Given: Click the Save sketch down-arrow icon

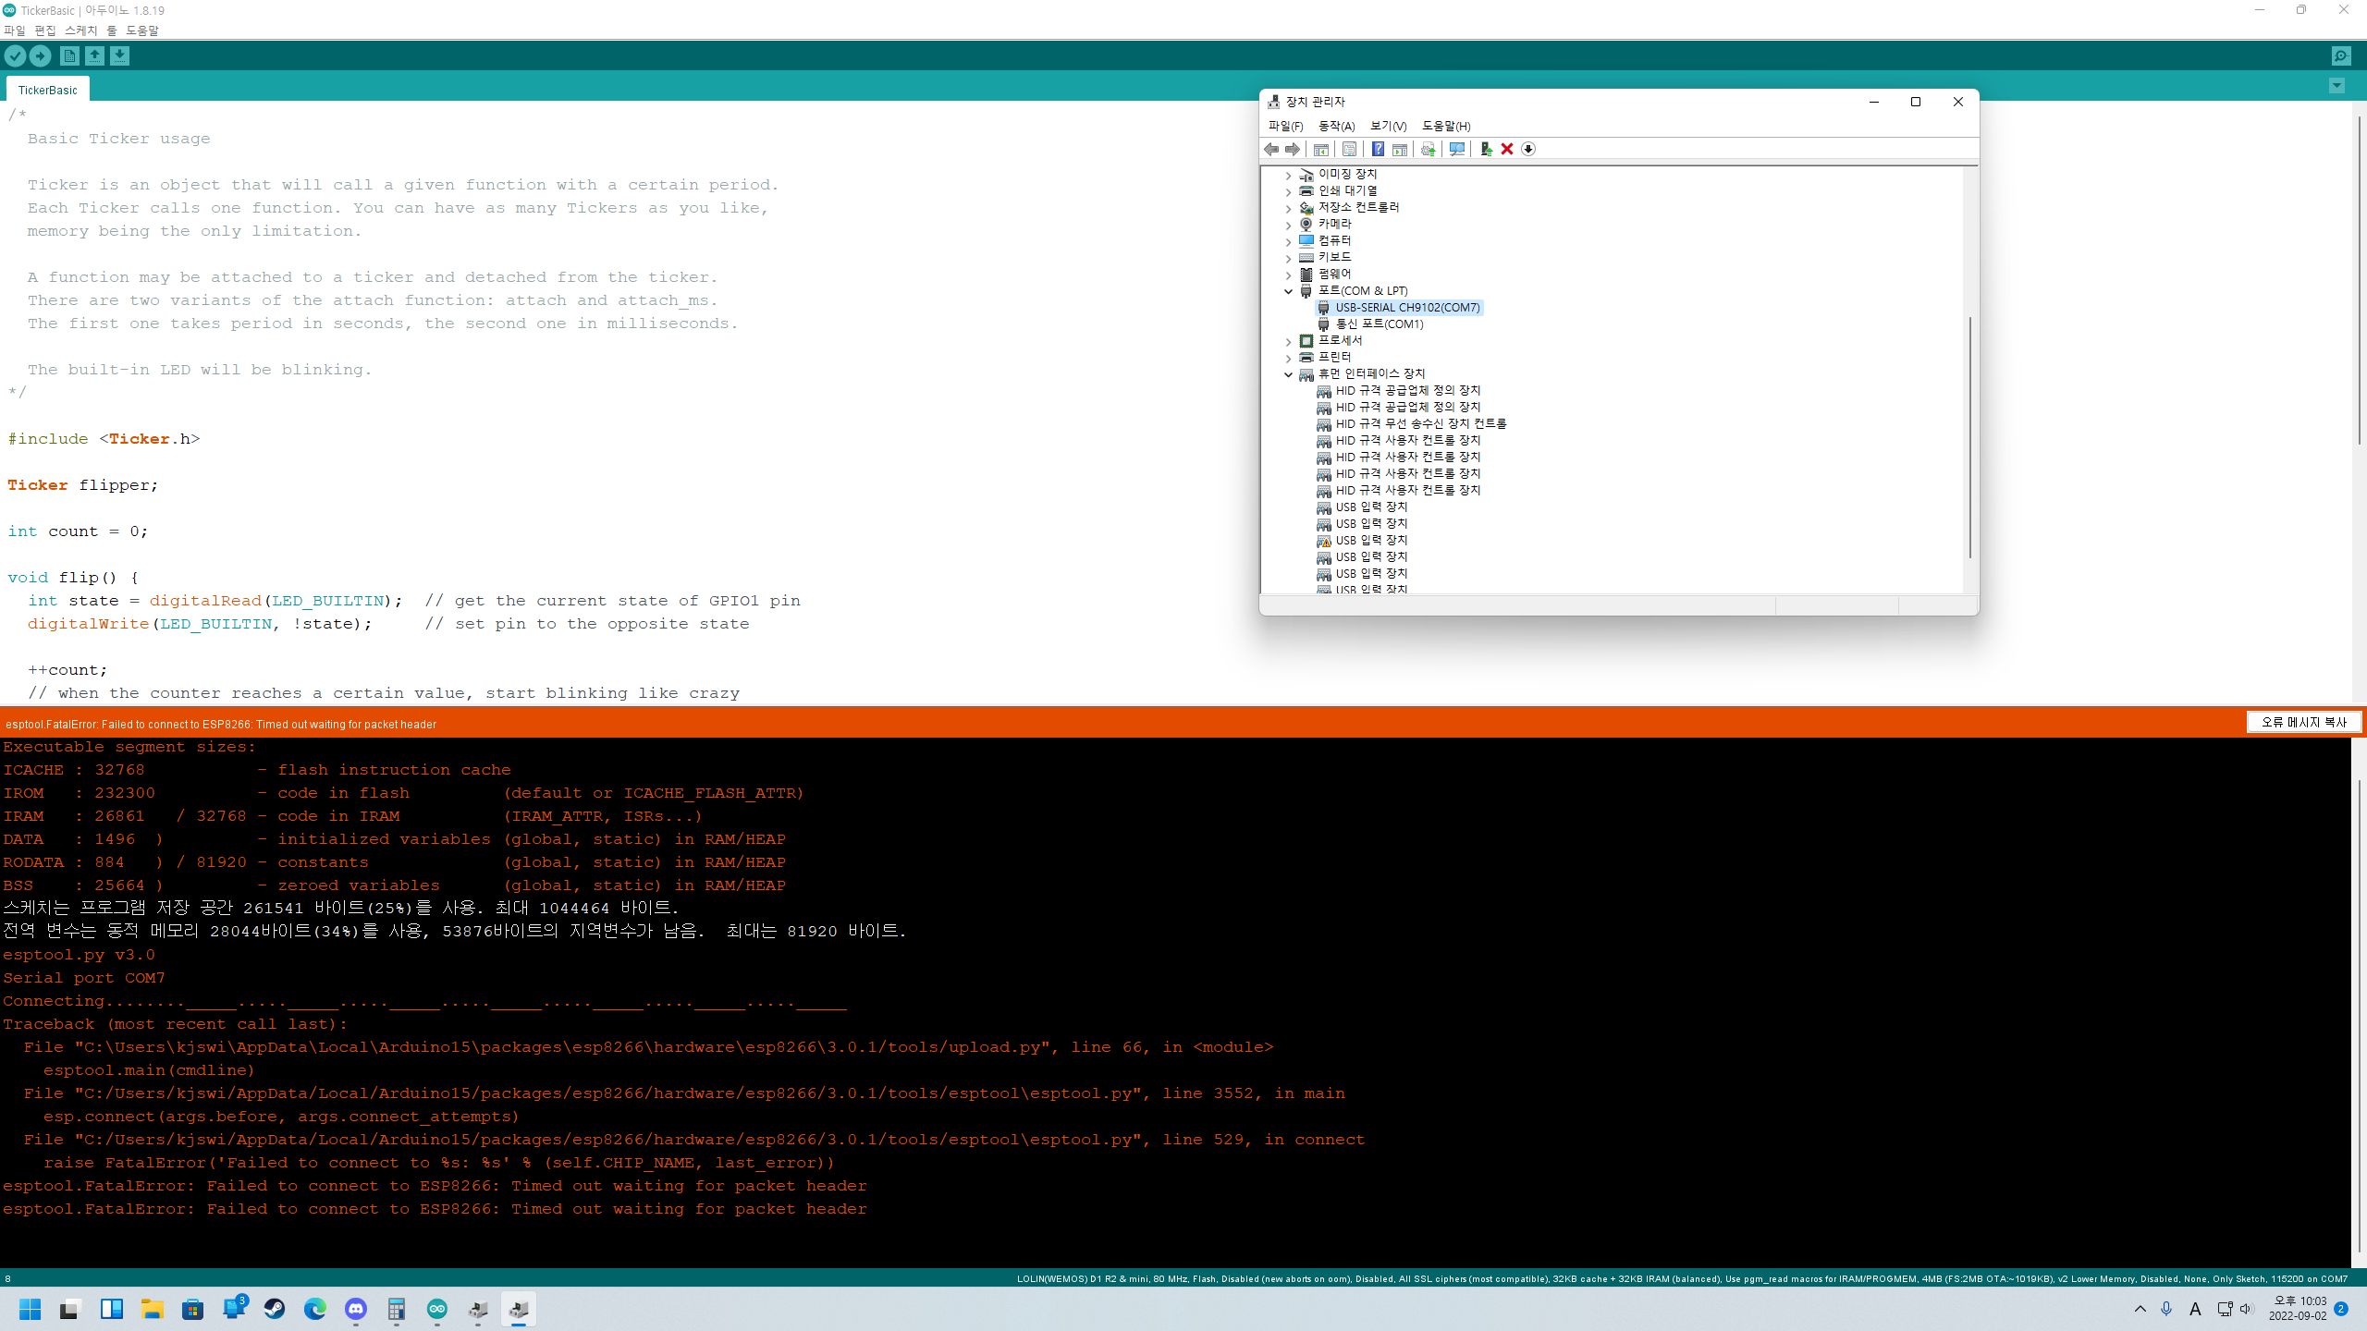Looking at the screenshot, I should (x=120, y=56).
